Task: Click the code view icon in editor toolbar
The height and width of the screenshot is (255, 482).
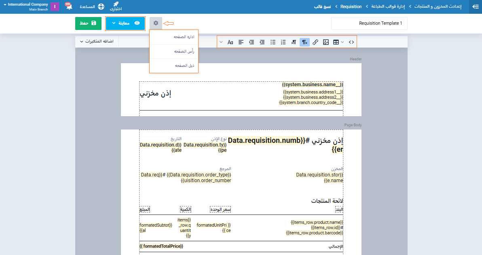Action: [351, 42]
